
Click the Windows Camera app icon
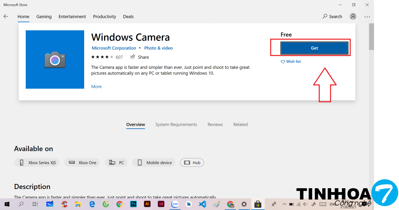55,59
